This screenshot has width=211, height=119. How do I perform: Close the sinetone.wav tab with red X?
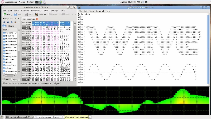[37, 19]
